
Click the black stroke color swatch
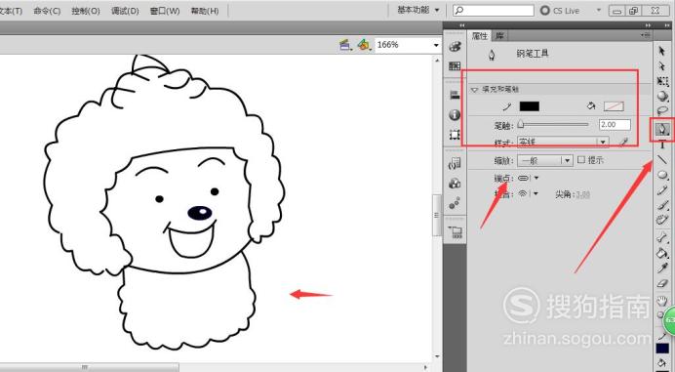[529, 106]
